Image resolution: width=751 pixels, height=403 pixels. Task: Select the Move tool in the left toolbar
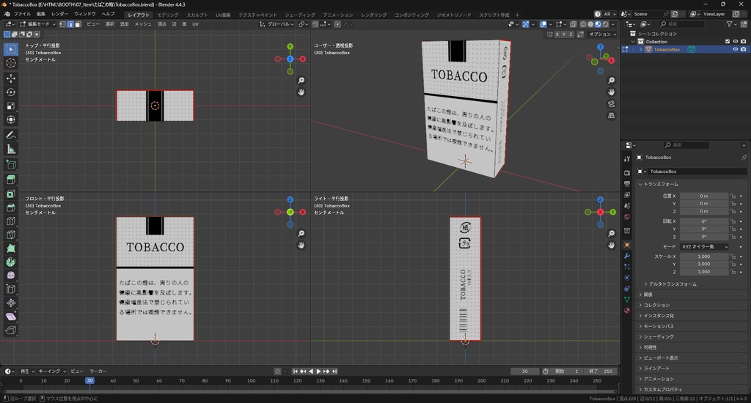pos(11,78)
